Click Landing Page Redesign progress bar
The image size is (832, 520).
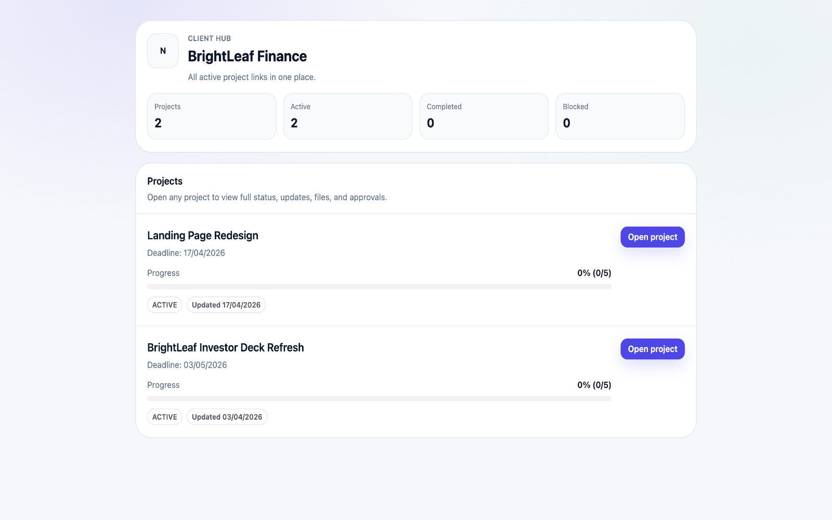coord(379,286)
